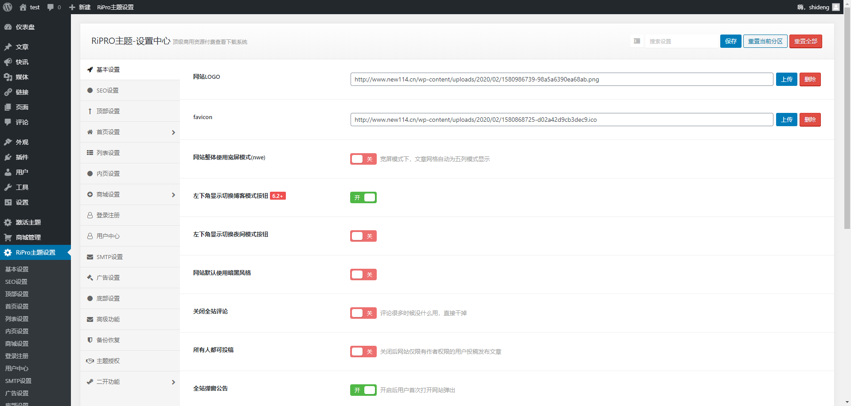
Task: Open the comments bubble icon in the admin bar
Action: (51, 7)
